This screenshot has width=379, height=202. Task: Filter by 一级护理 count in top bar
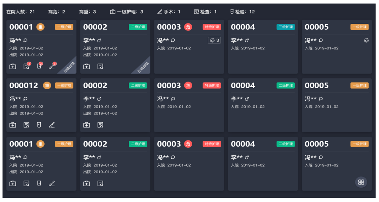pos(127,12)
